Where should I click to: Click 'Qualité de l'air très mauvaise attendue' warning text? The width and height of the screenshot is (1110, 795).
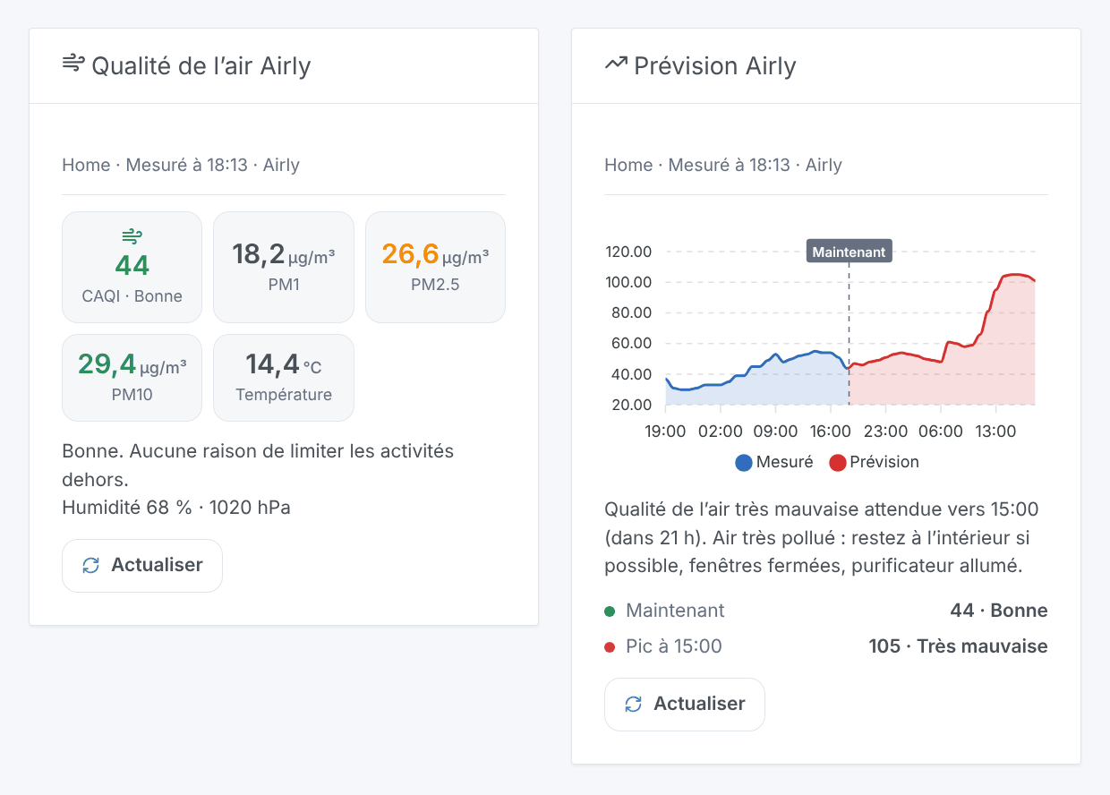click(821, 538)
